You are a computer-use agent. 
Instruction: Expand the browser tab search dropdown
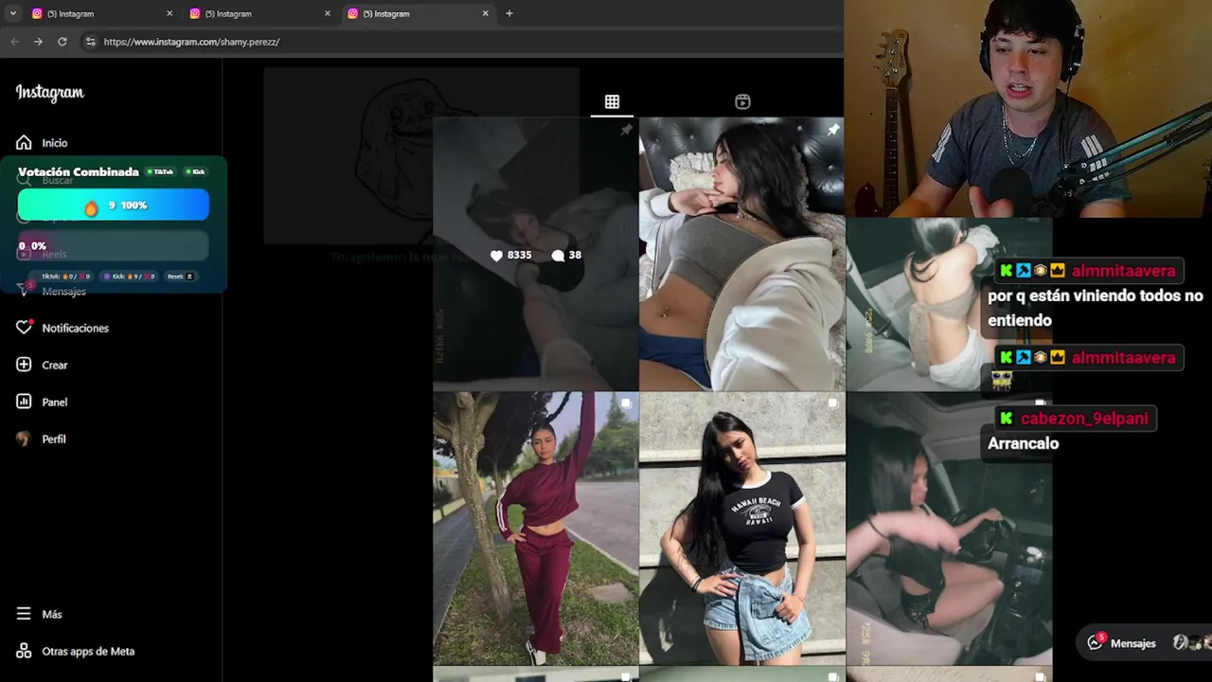point(12,13)
